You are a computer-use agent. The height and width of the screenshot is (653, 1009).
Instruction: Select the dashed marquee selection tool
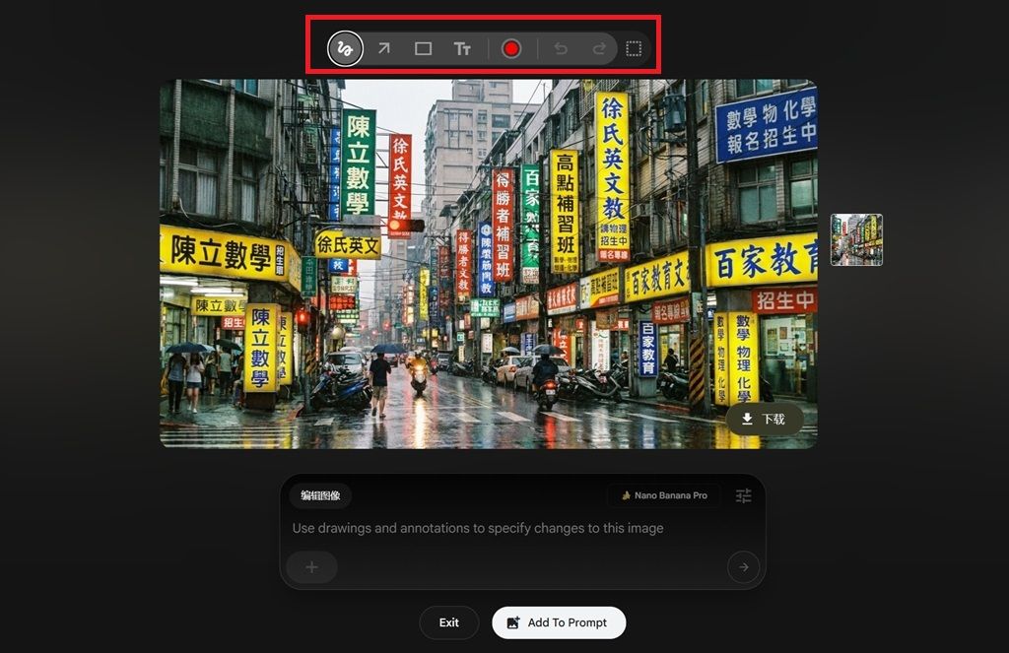coord(634,49)
